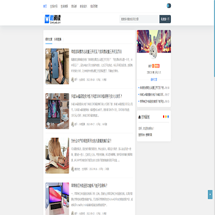
Task: Click the blue page scrollbar thumb
Action: click(214, 38)
